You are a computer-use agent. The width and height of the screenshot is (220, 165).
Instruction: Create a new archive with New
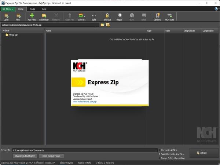[18, 17]
